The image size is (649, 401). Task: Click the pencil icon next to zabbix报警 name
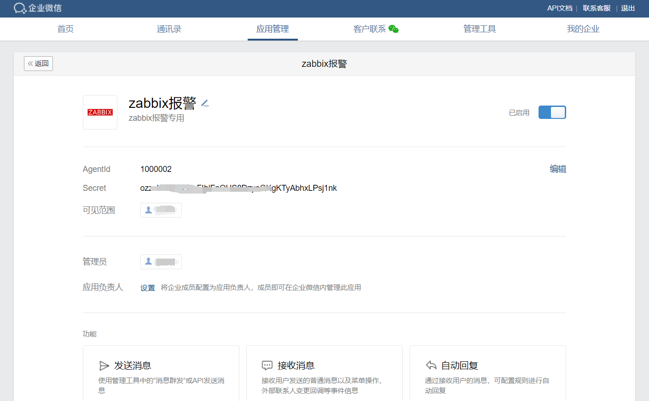tap(205, 103)
